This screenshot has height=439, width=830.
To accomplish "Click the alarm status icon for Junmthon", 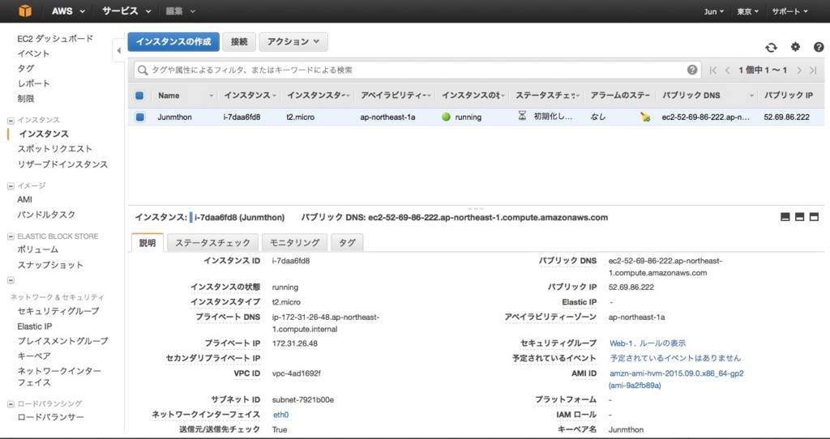I will point(644,117).
